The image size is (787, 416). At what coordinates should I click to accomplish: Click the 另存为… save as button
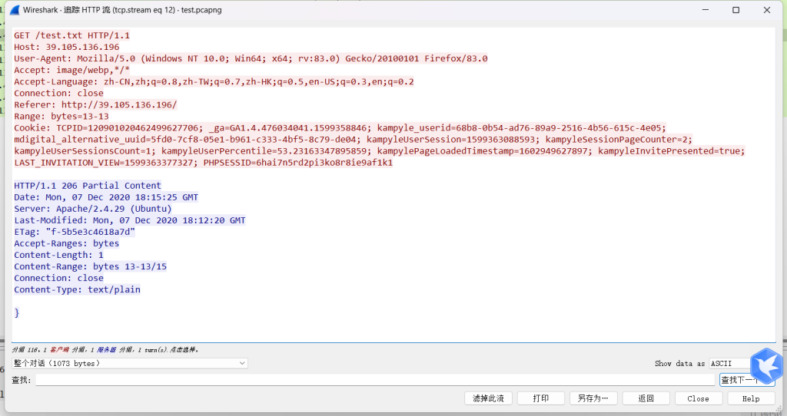coord(593,398)
